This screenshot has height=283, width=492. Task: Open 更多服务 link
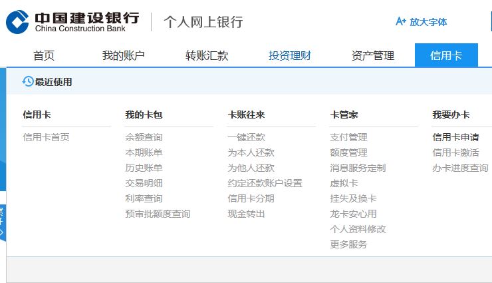(x=348, y=244)
